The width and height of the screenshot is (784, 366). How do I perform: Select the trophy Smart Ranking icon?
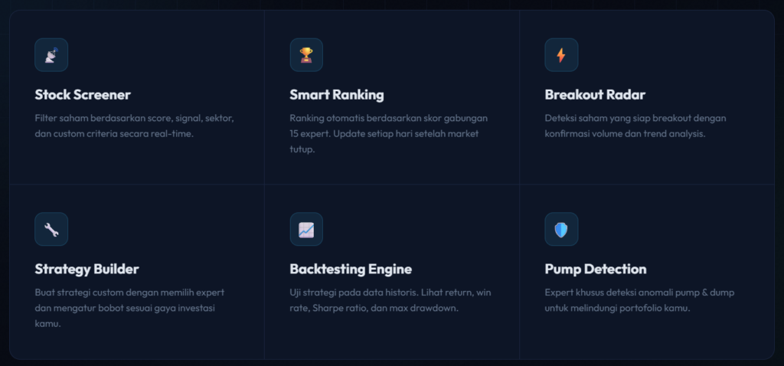[x=306, y=55]
